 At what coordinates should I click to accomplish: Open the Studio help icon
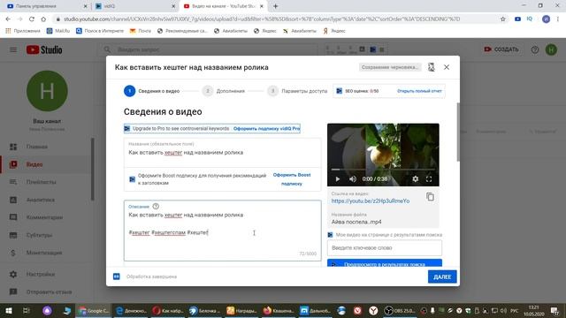coord(534,49)
